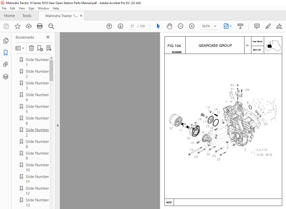Click the Zoom in plus icon

pos(192,26)
